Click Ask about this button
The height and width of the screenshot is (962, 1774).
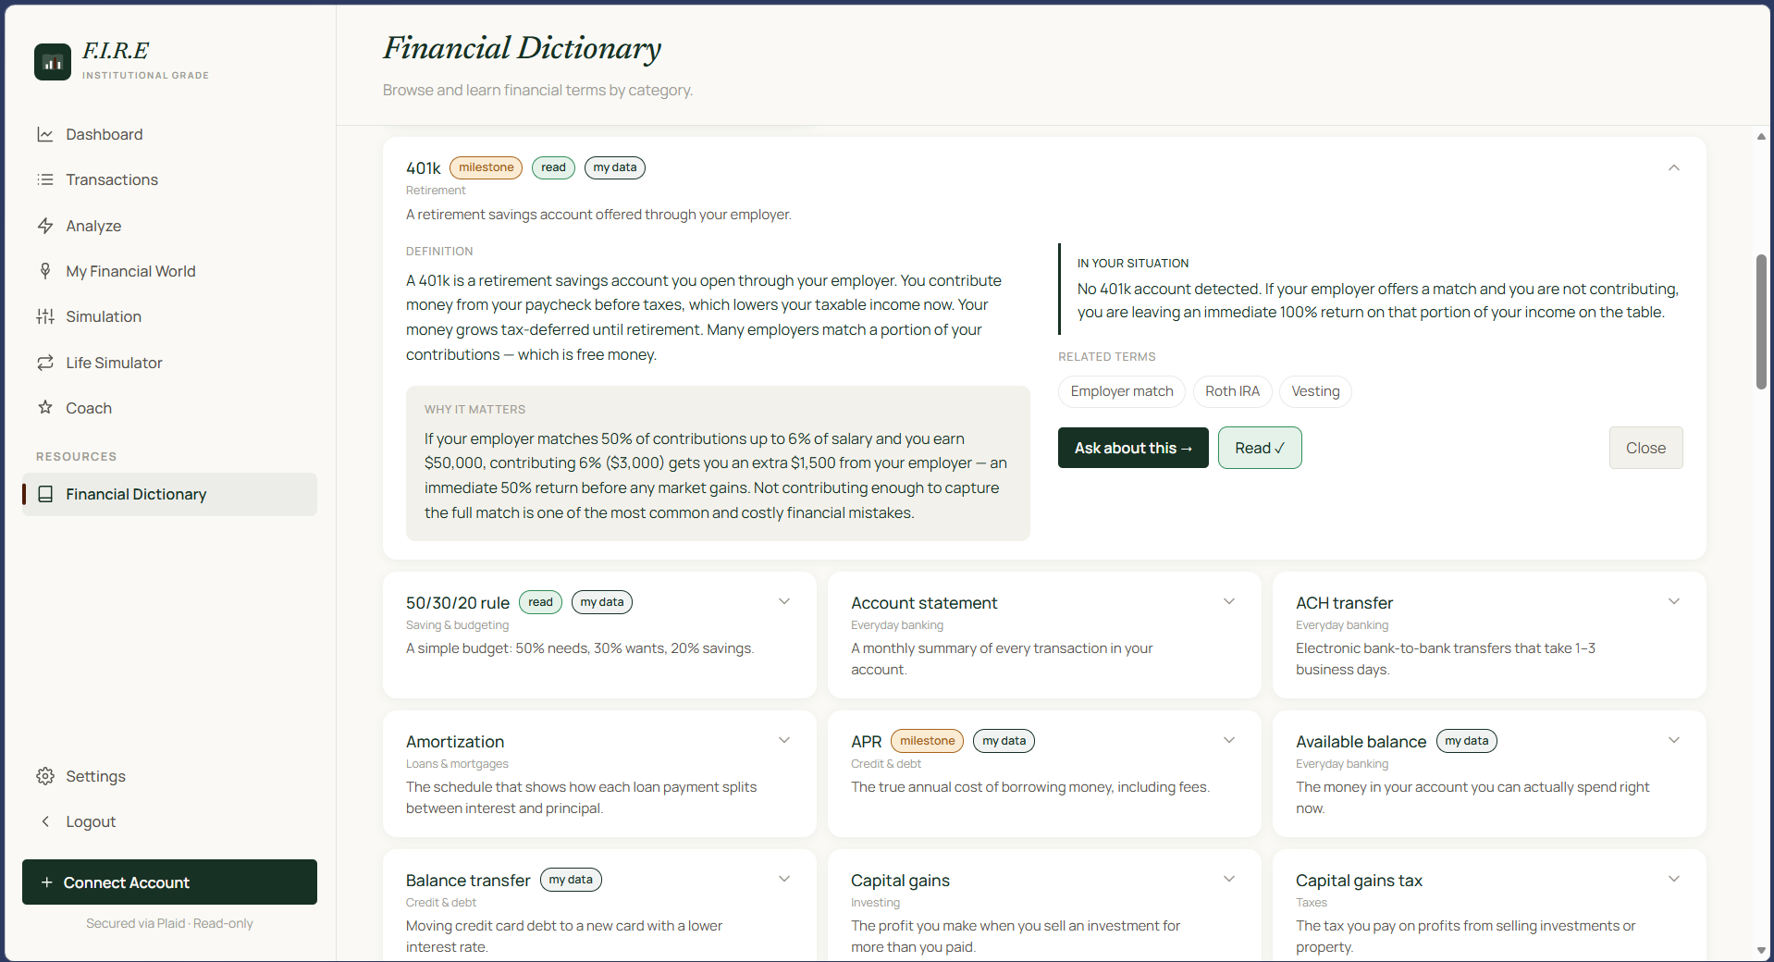(x=1133, y=448)
